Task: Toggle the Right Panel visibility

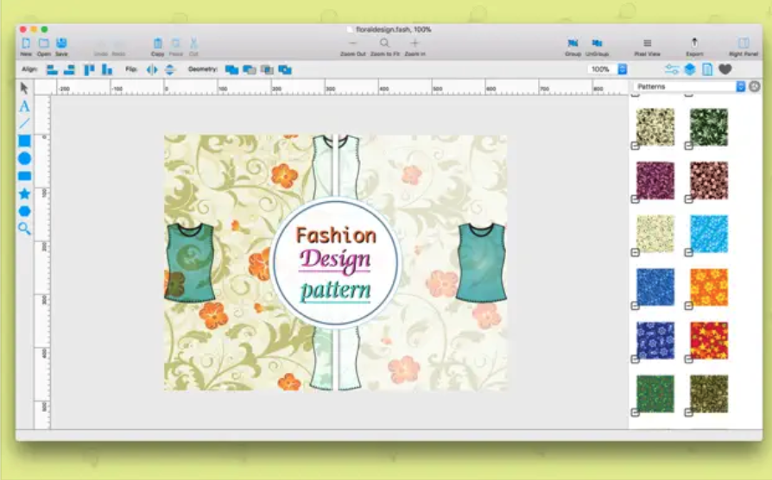Action: click(743, 43)
